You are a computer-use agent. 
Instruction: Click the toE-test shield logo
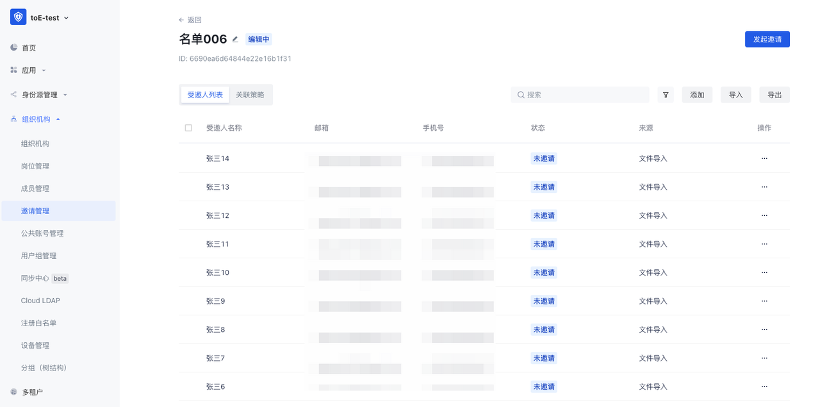[18, 18]
